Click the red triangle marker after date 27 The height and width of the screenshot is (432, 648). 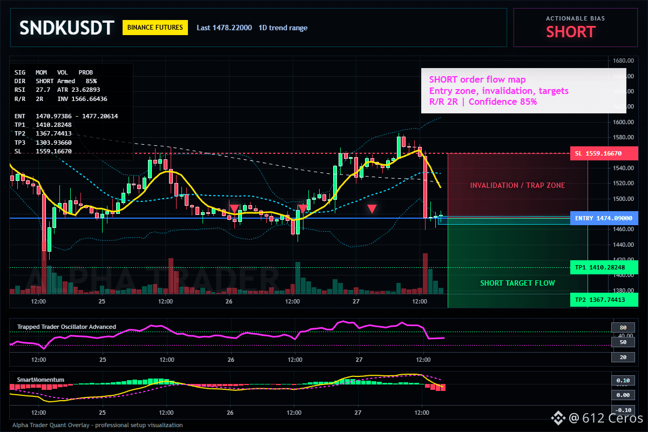(x=372, y=208)
